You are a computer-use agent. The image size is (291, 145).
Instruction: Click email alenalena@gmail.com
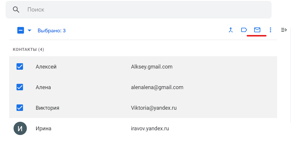tap(157, 87)
